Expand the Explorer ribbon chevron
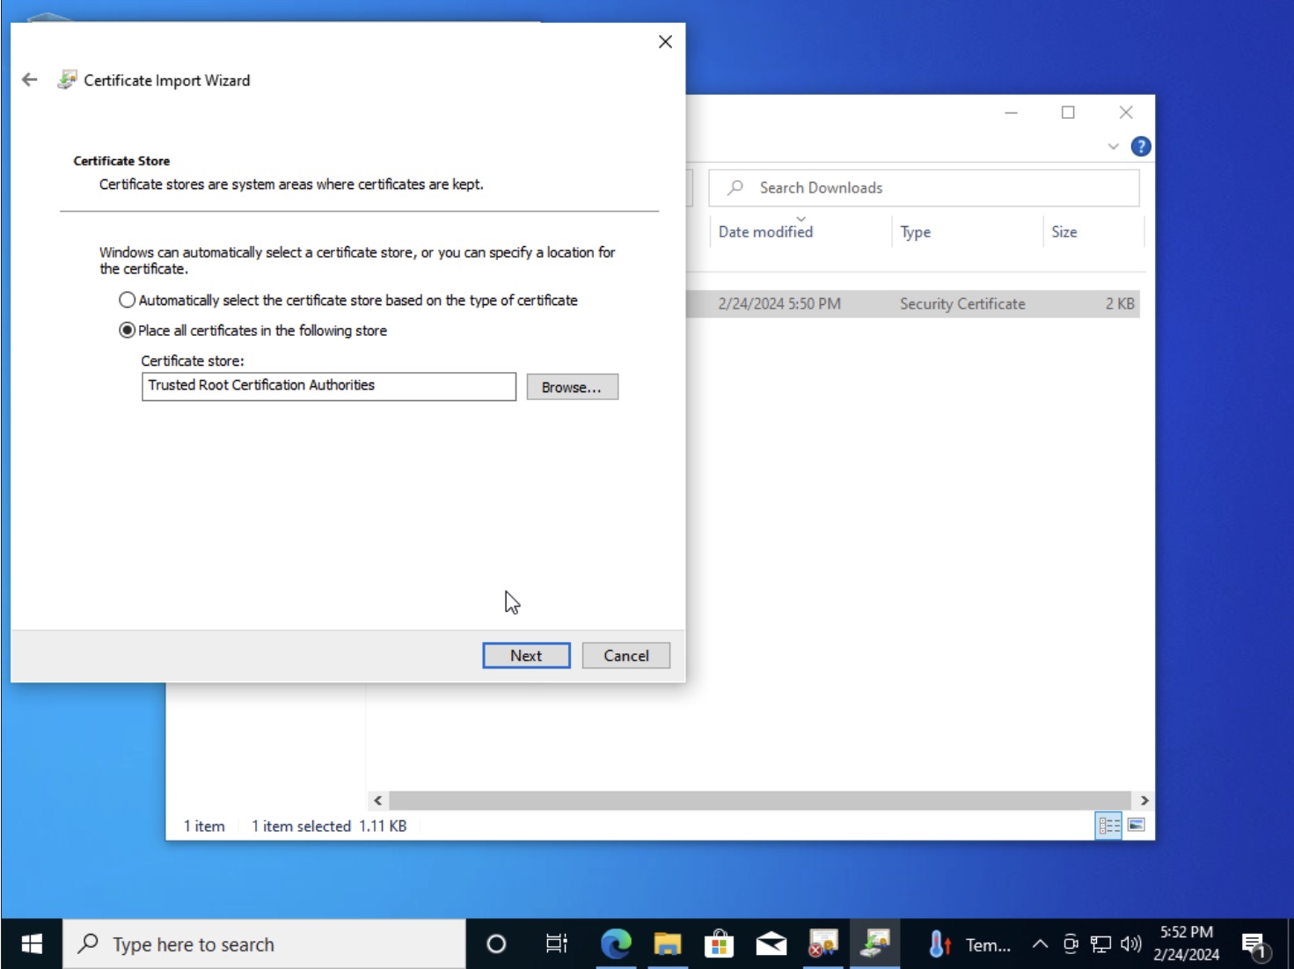Viewport: 1294px width, 969px height. pyautogui.click(x=1113, y=147)
